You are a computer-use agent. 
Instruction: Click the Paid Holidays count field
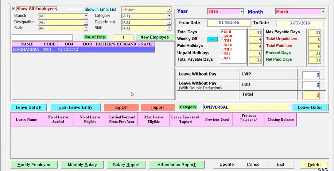256,47
